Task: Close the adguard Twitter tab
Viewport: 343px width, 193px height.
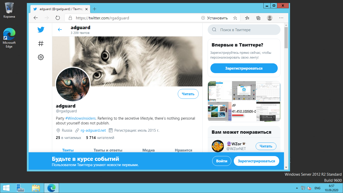Action: click(x=86, y=9)
